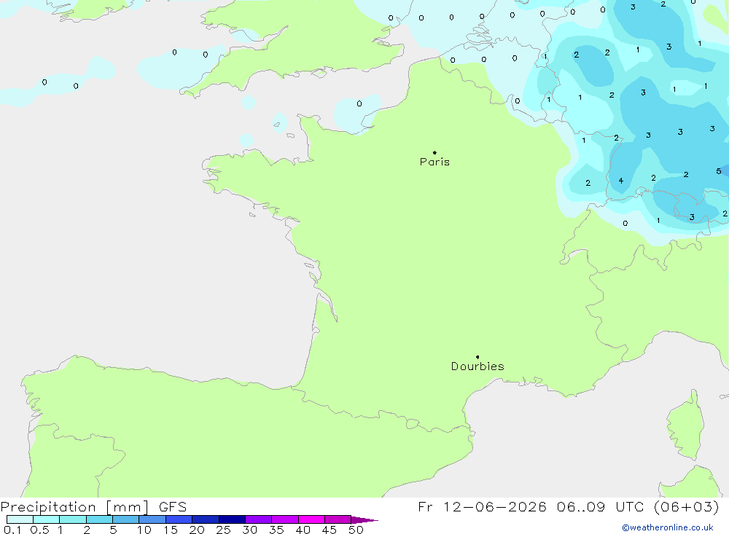The width and height of the screenshot is (729, 534).
Task: Click the 'Precipitation [mm] GFS' title text
Action: pos(93,506)
